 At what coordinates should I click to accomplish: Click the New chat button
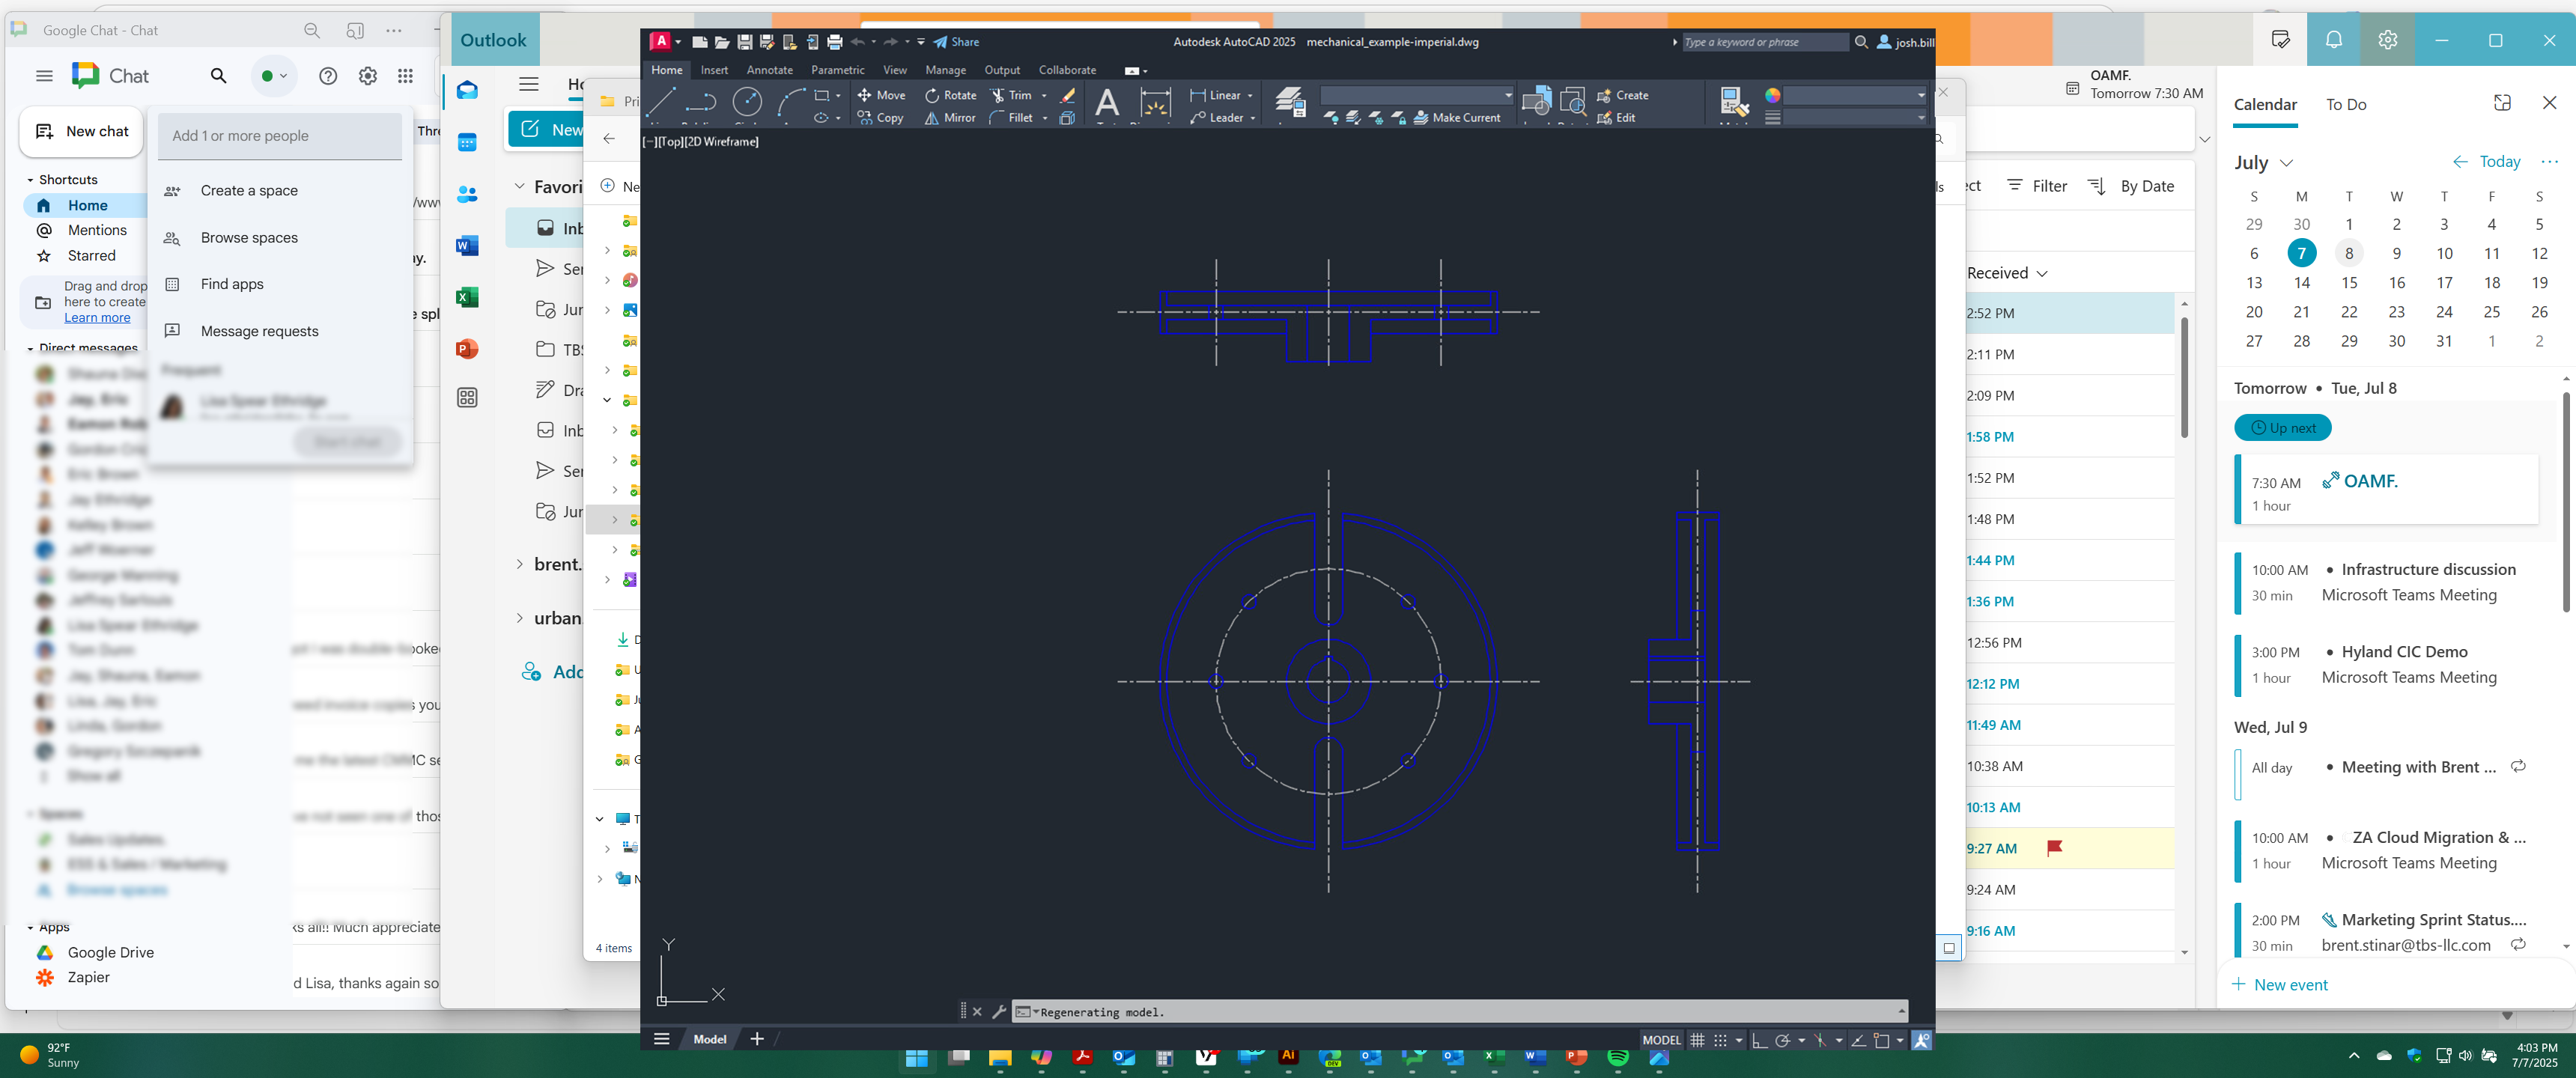tap(82, 132)
